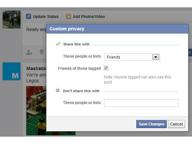Open the Friends audience combo box
The image size is (192, 144).
click(x=132, y=57)
